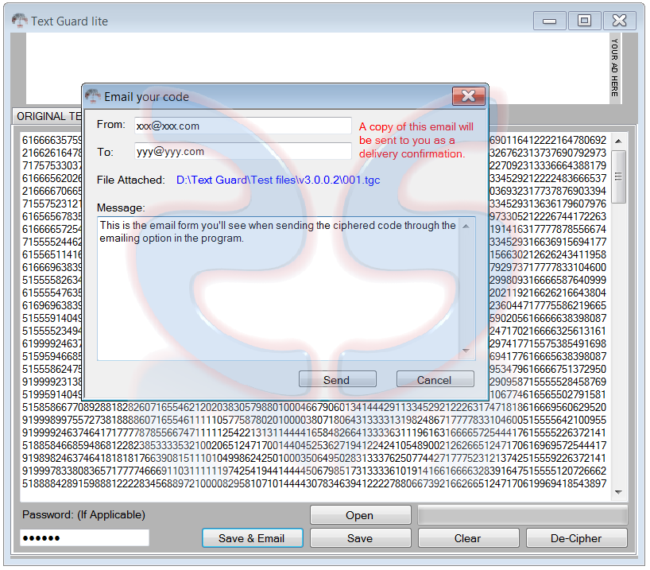Viewport: 650px width, 570px height.
Task: Send the email with the ciphered code
Action: point(338,379)
